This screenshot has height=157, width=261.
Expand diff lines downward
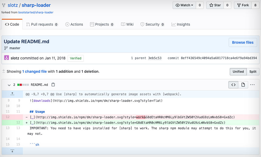click(x=12, y=151)
